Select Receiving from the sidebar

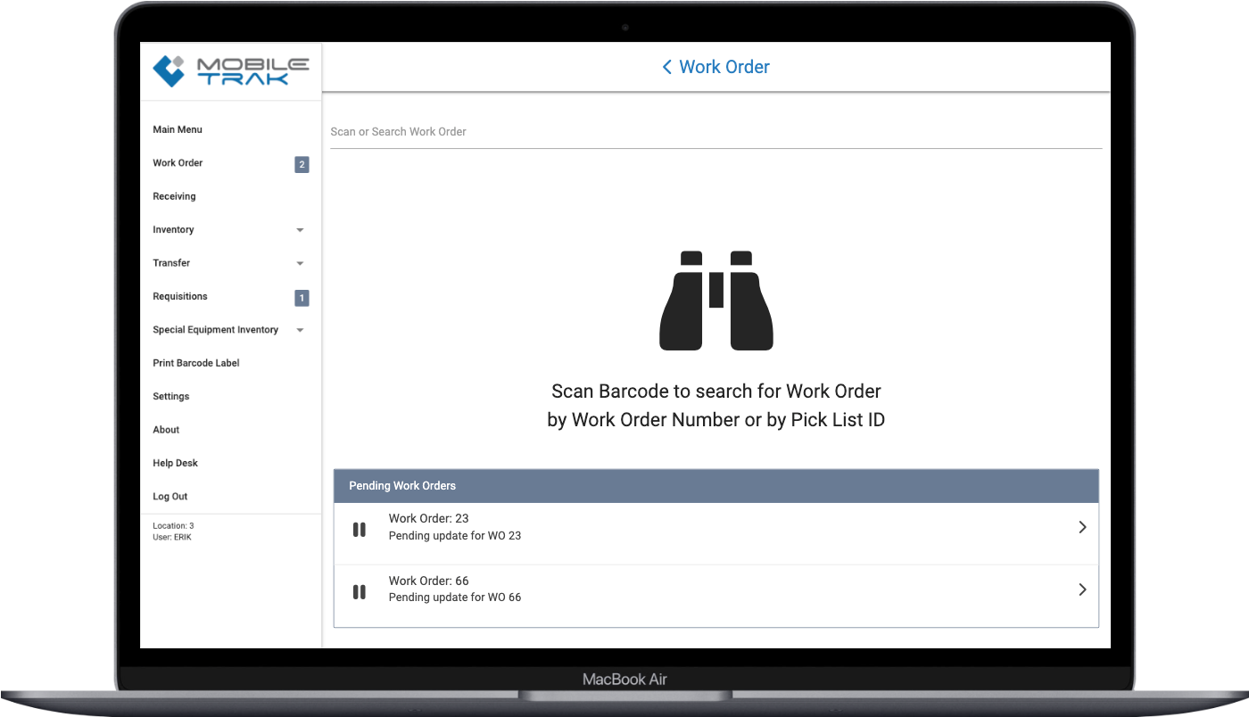(x=174, y=196)
